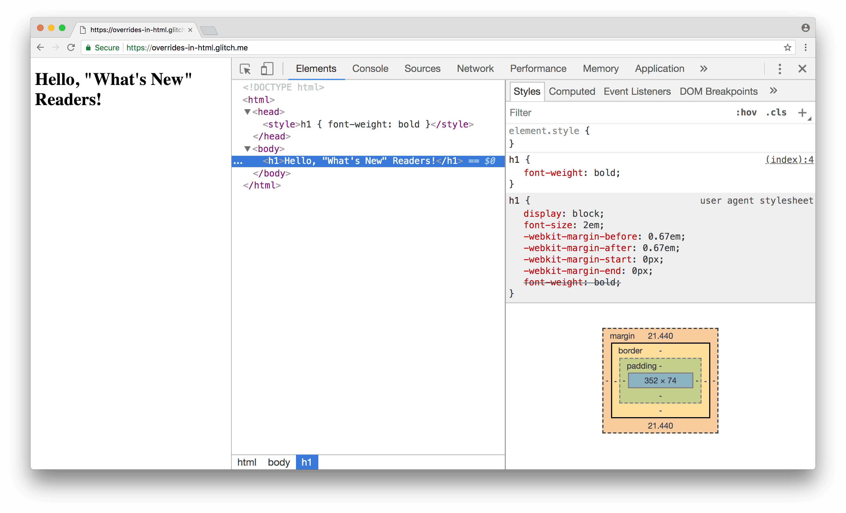The width and height of the screenshot is (846, 513).
Task: Select the device toolbar toggle icon
Action: click(x=267, y=68)
